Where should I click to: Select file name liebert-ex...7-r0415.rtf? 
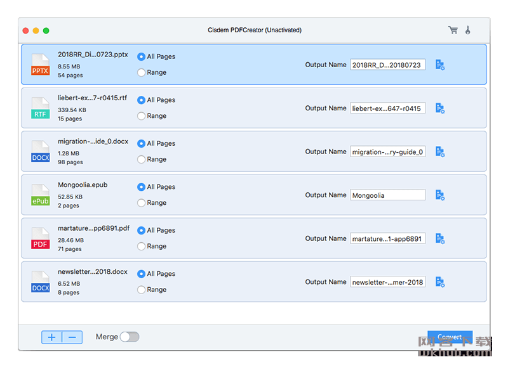[92, 98]
